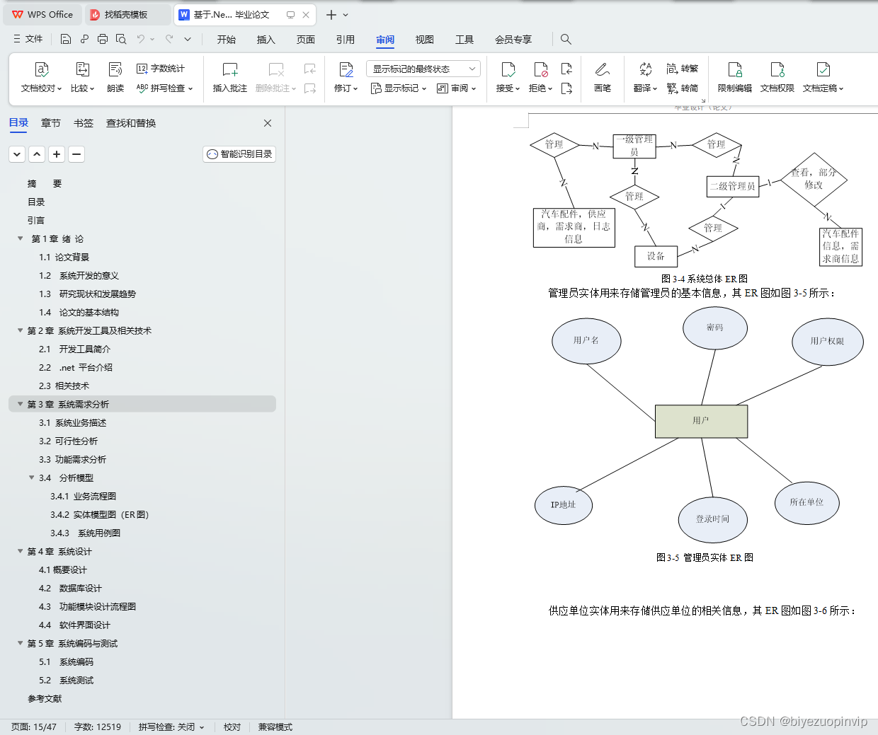Open the 会员专享 tab

(x=513, y=40)
